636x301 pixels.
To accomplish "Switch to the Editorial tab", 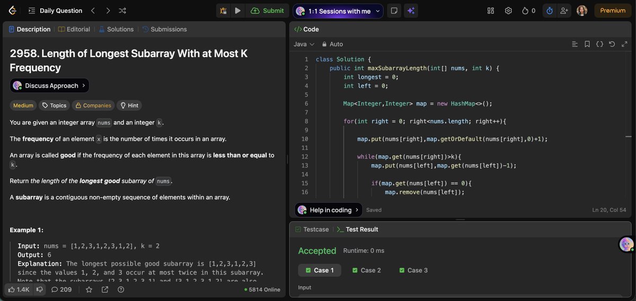I will click(x=74, y=29).
